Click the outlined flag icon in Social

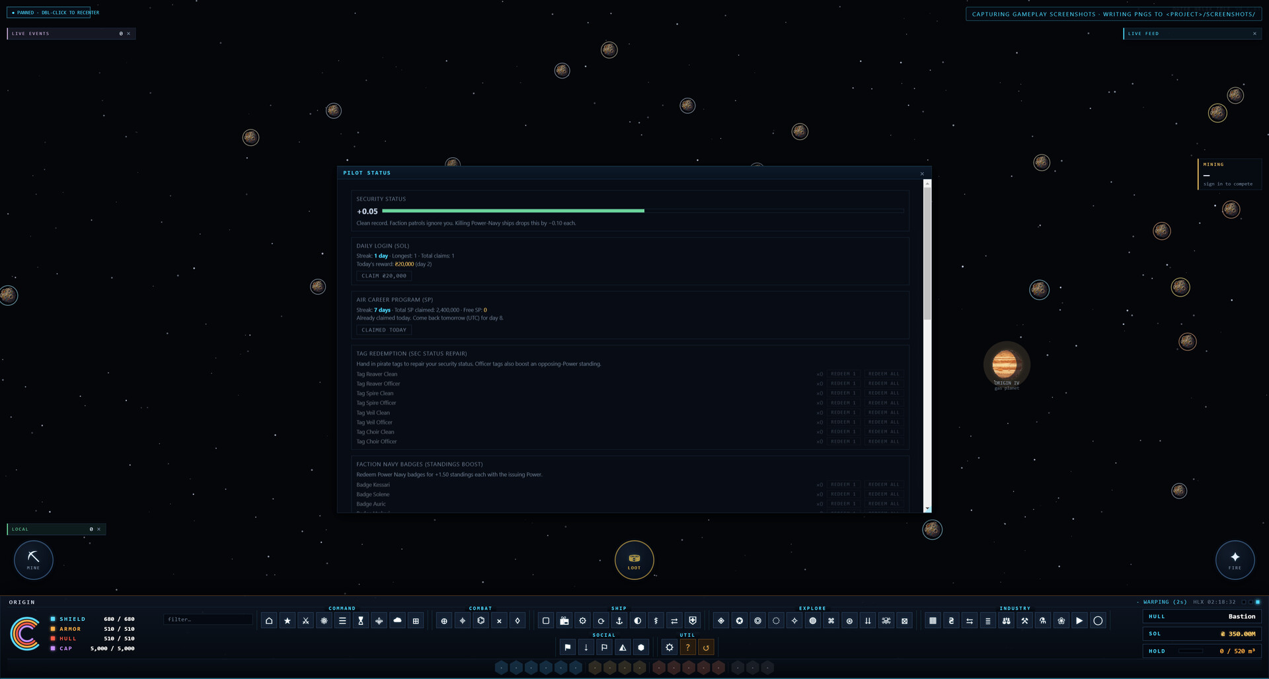point(604,647)
